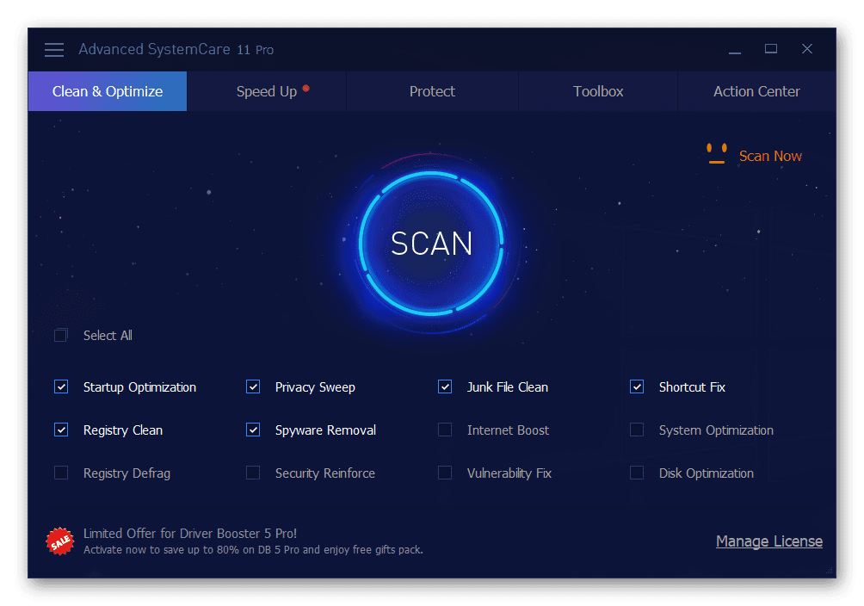Open the Protect tab

tap(432, 91)
